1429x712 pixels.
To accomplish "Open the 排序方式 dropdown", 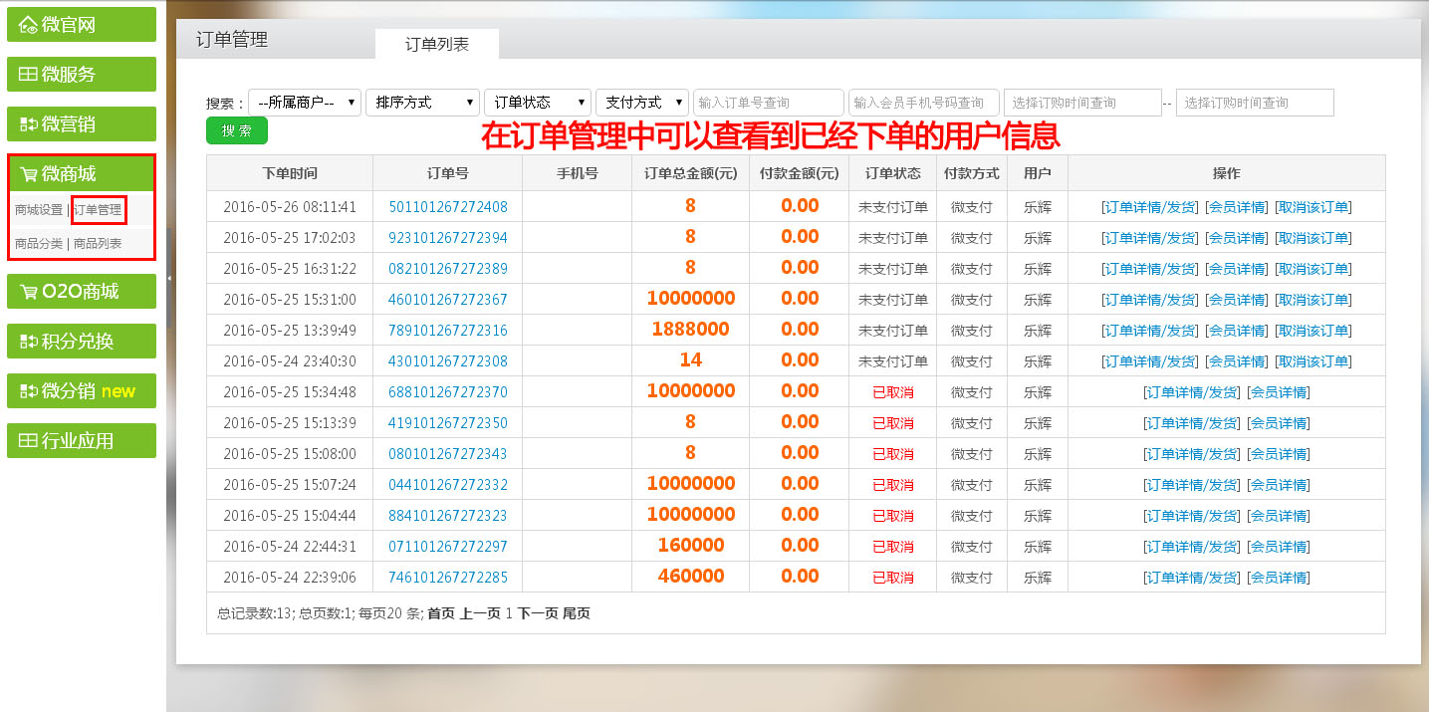I will coord(422,103).
